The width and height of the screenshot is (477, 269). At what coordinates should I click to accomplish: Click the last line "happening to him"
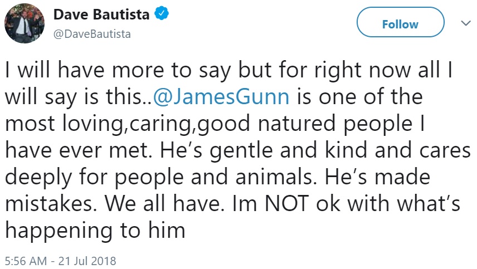pos(95,230)
